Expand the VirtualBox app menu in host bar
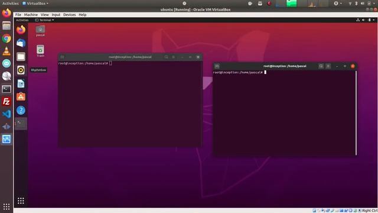 click(35, 4)
